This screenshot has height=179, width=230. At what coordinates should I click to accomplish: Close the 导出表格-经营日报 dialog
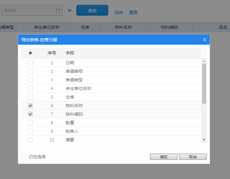(204, 40)
